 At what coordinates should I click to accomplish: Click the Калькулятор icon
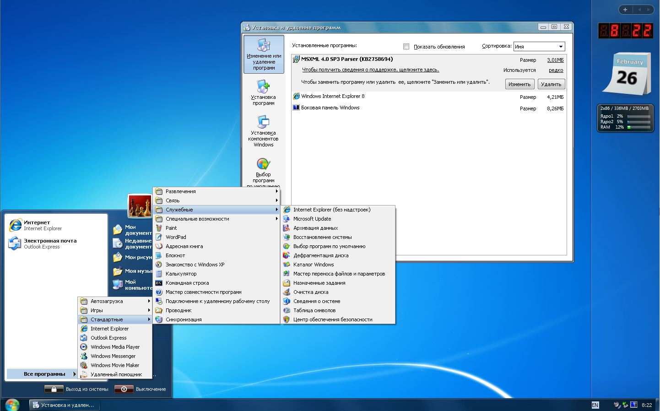(x=159, y=274)
